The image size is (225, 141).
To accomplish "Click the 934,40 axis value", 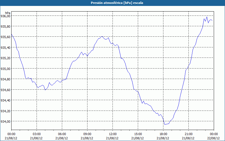I will pyautogui.click(x=5, y=100).
